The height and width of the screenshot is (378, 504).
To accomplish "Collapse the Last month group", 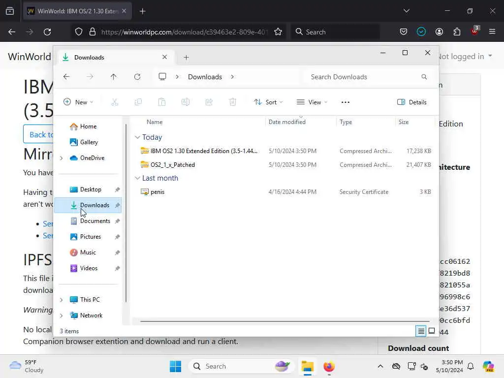I will pos(138,178).
